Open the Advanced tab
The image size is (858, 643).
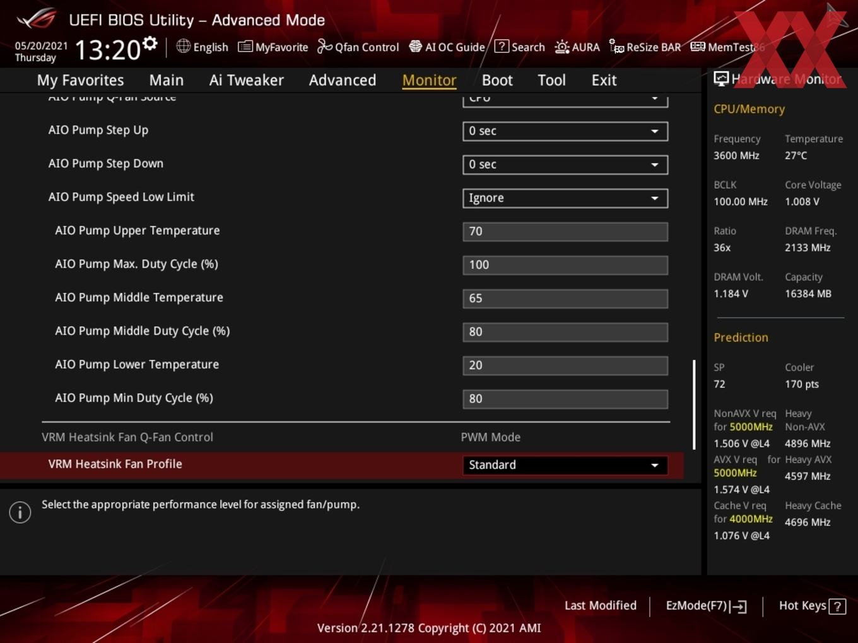[343, 80]
